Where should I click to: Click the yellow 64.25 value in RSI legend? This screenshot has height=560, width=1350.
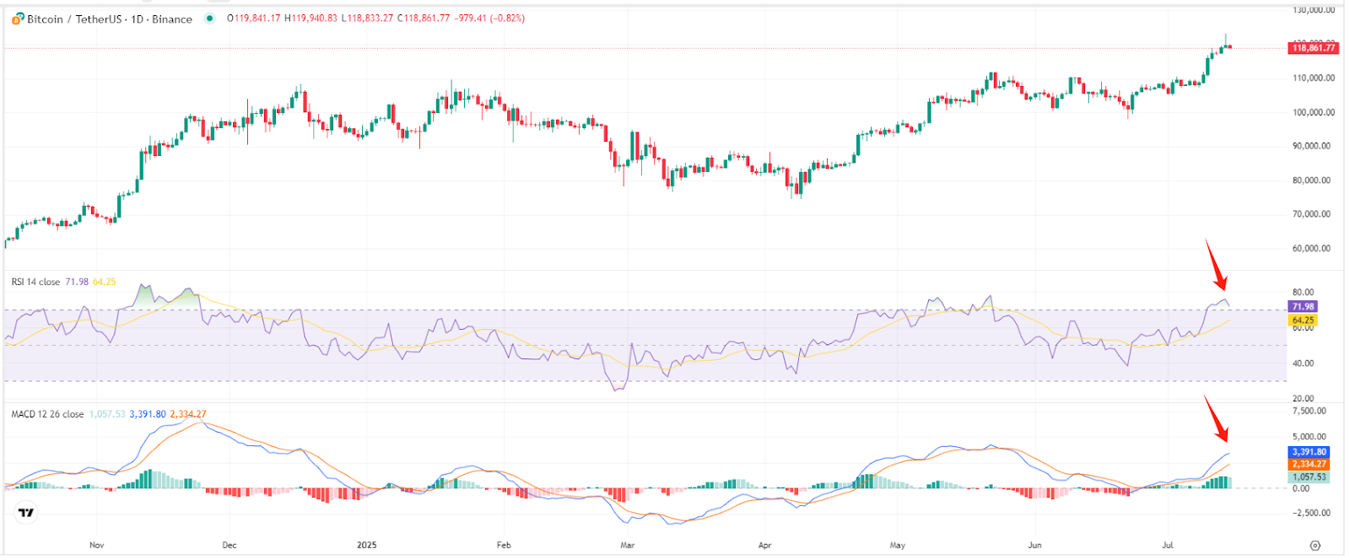pyautogui.click(x=105, y=282)
